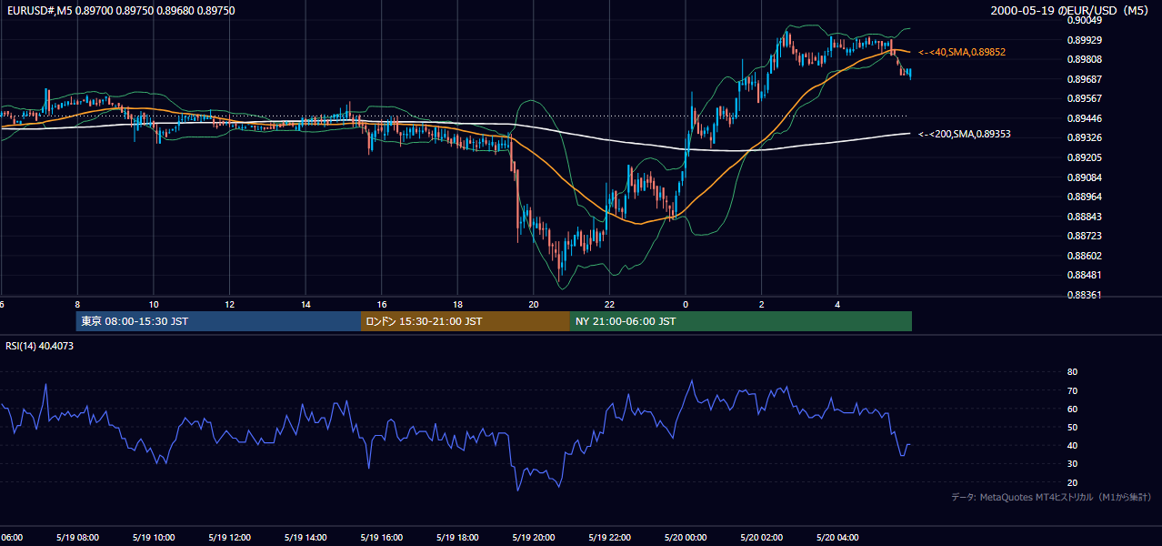Select the 5/19 12:00 time axis label
This screenshot has height=546, width=1162.
point(229,538)
